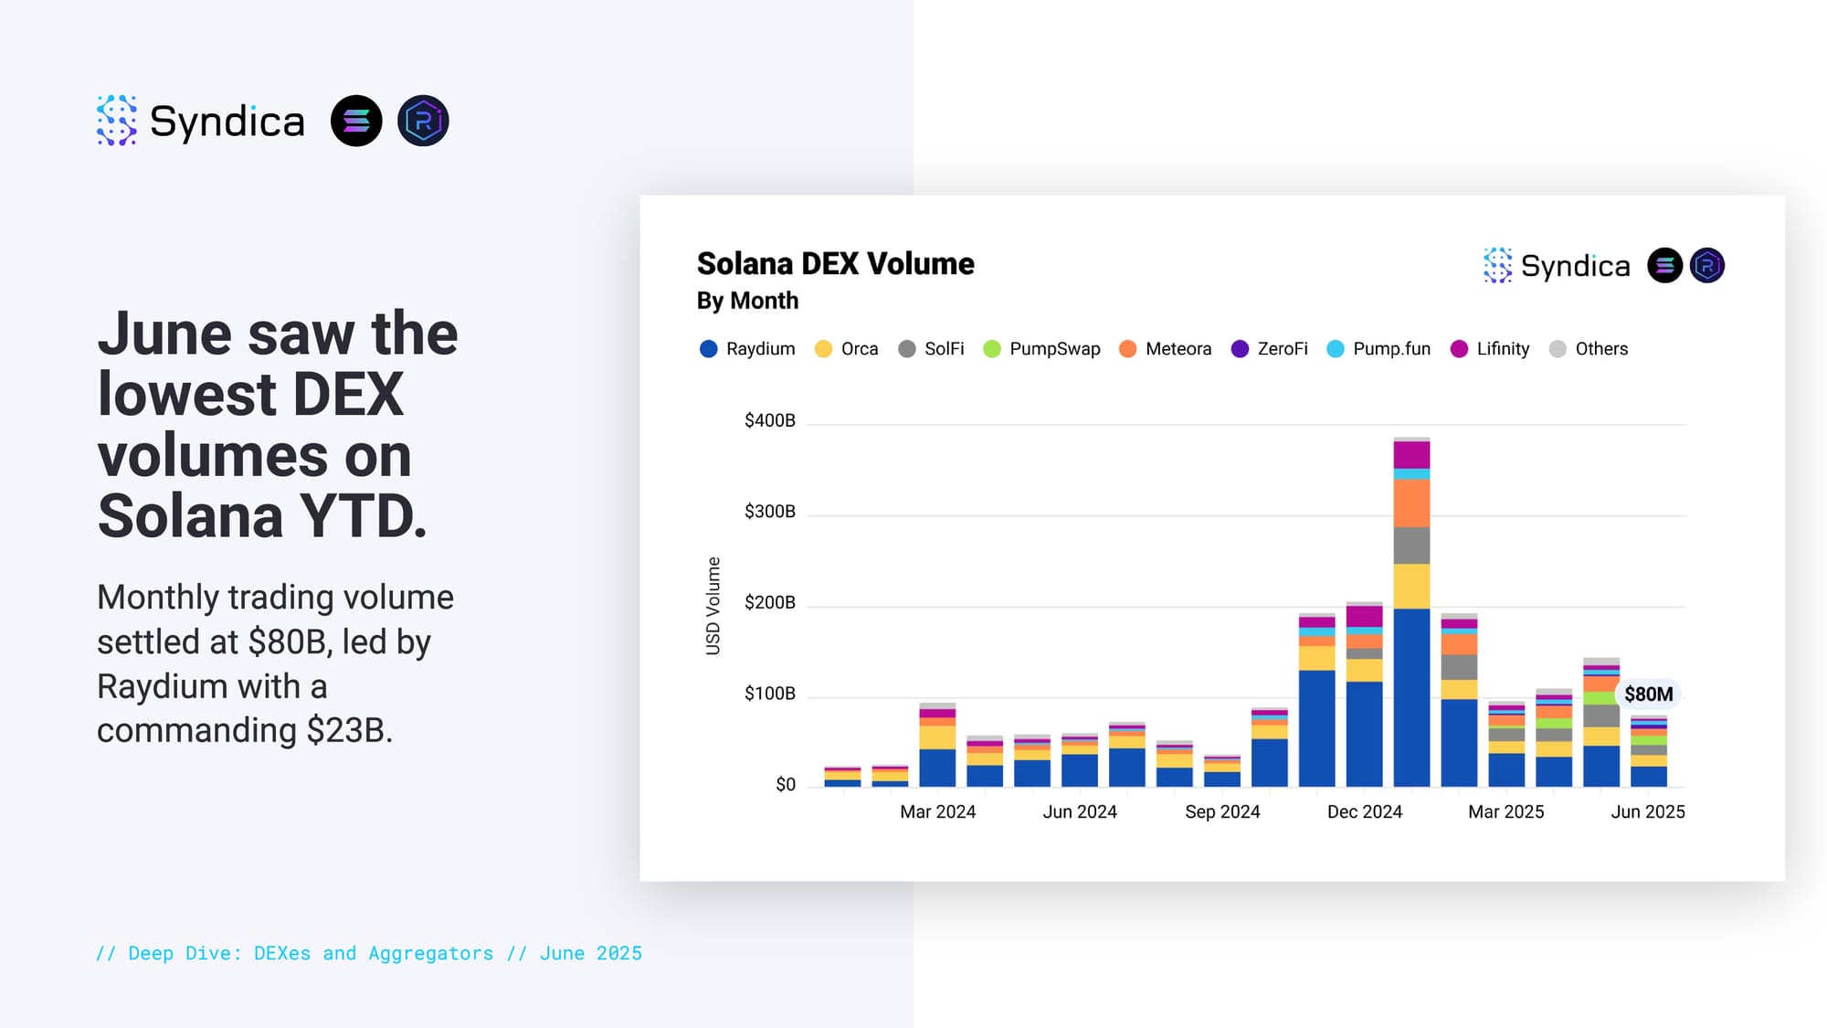Toggle the Orca legend swatch

[823, 349]
